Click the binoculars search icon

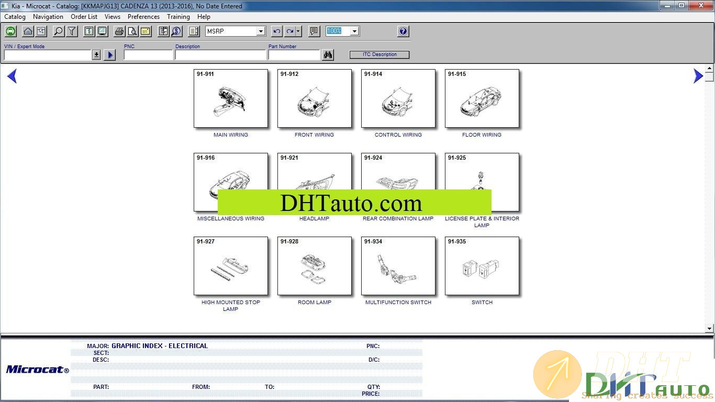coord(328,55)
